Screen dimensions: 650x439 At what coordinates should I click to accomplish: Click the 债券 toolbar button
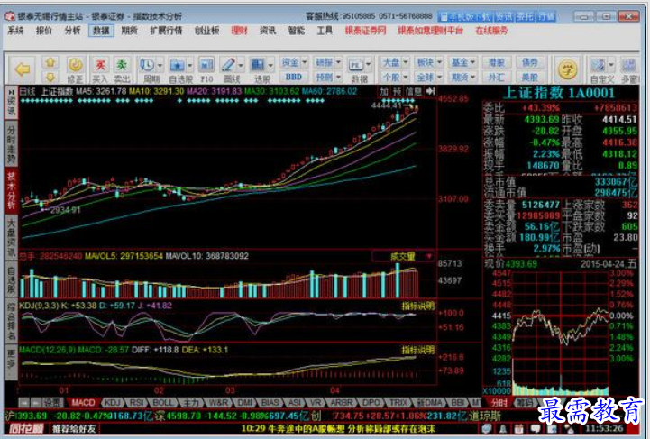point(530,62)
